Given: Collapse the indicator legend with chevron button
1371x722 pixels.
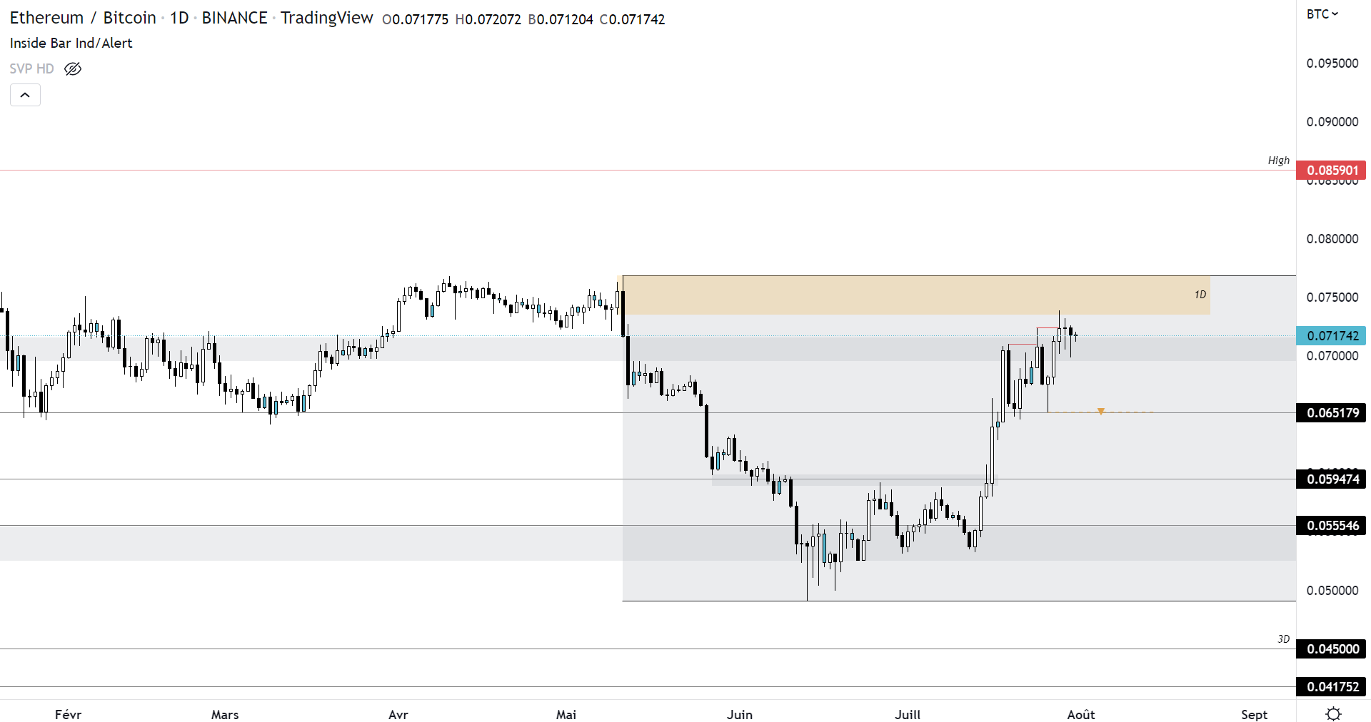Looking at the screenshot, I should point(25,95).
